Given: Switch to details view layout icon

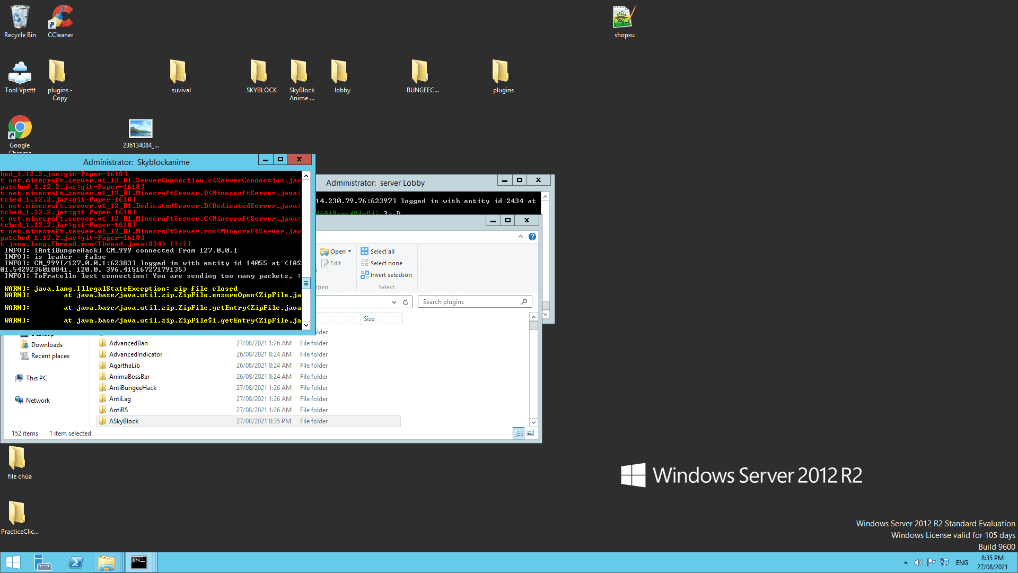Looking at the screenshot, I should click(519, 433).
